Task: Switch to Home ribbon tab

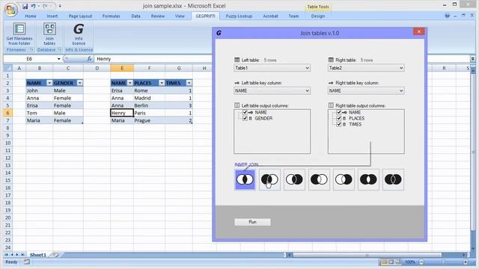Action: pyautogui.click(x=31, y=16)
